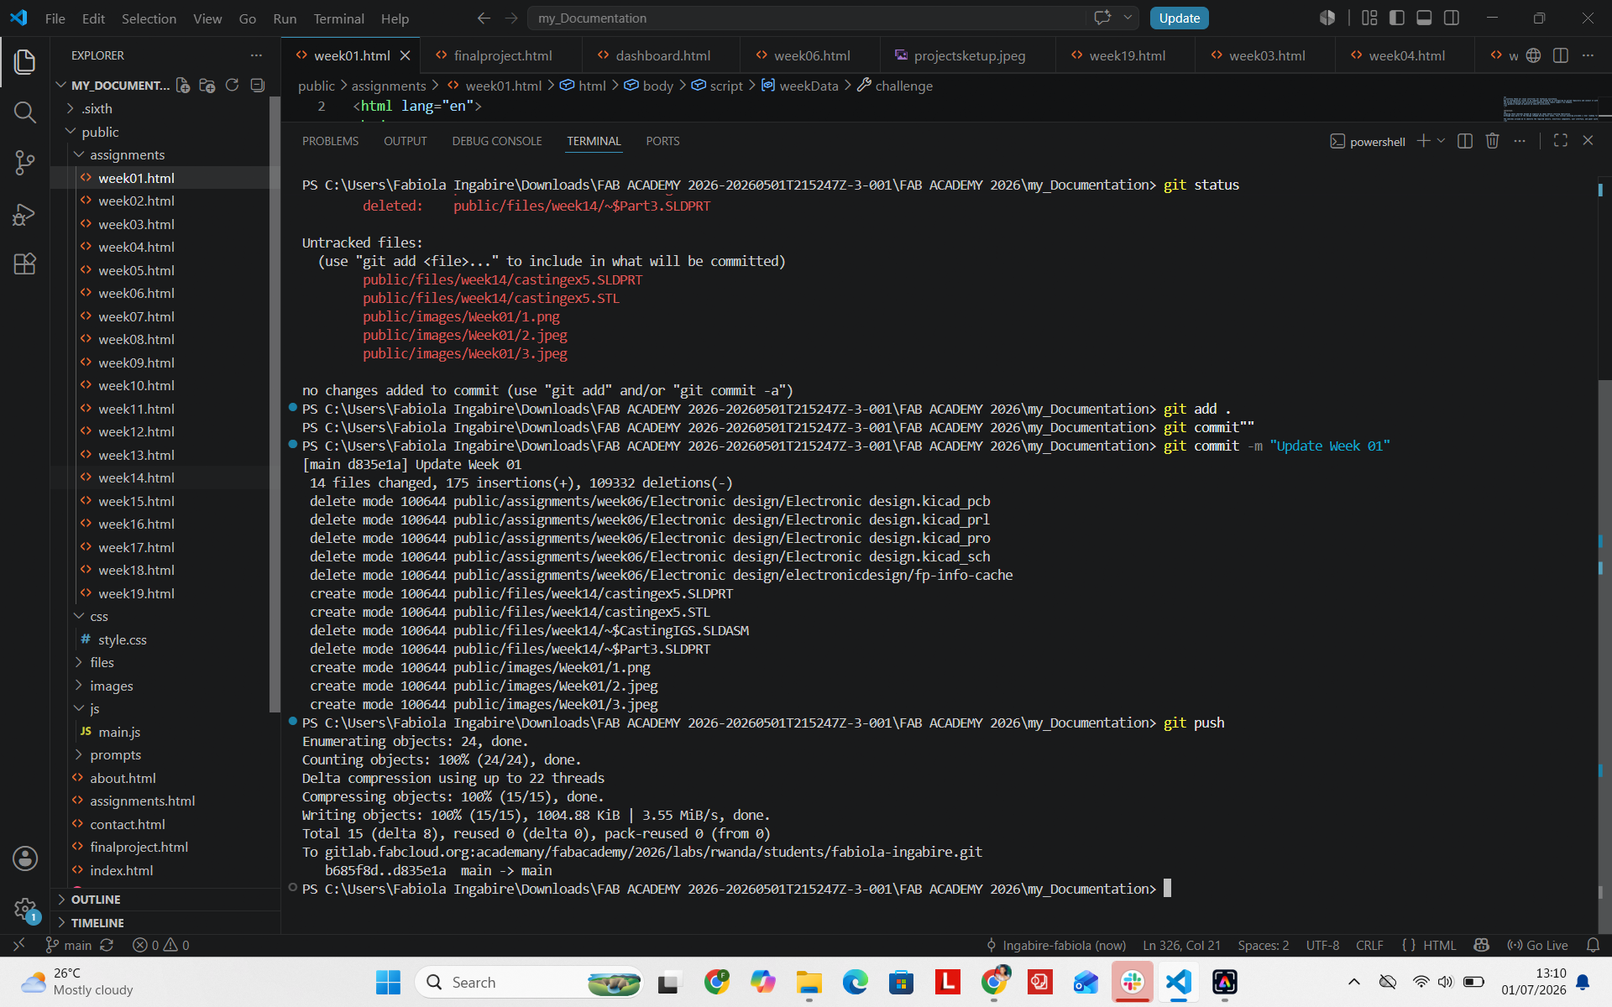Screen dimensions: 1612x1007
Task: Click the Windows taskbar Search box
Action: tap(528, 982)
